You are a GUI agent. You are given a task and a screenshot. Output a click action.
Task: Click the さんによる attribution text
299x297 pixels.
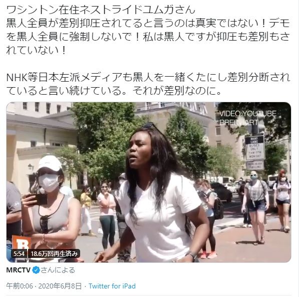58,270
